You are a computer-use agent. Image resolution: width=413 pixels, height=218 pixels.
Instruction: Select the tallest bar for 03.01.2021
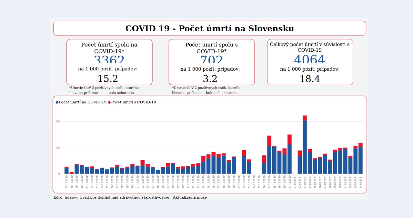coord(305,145)
